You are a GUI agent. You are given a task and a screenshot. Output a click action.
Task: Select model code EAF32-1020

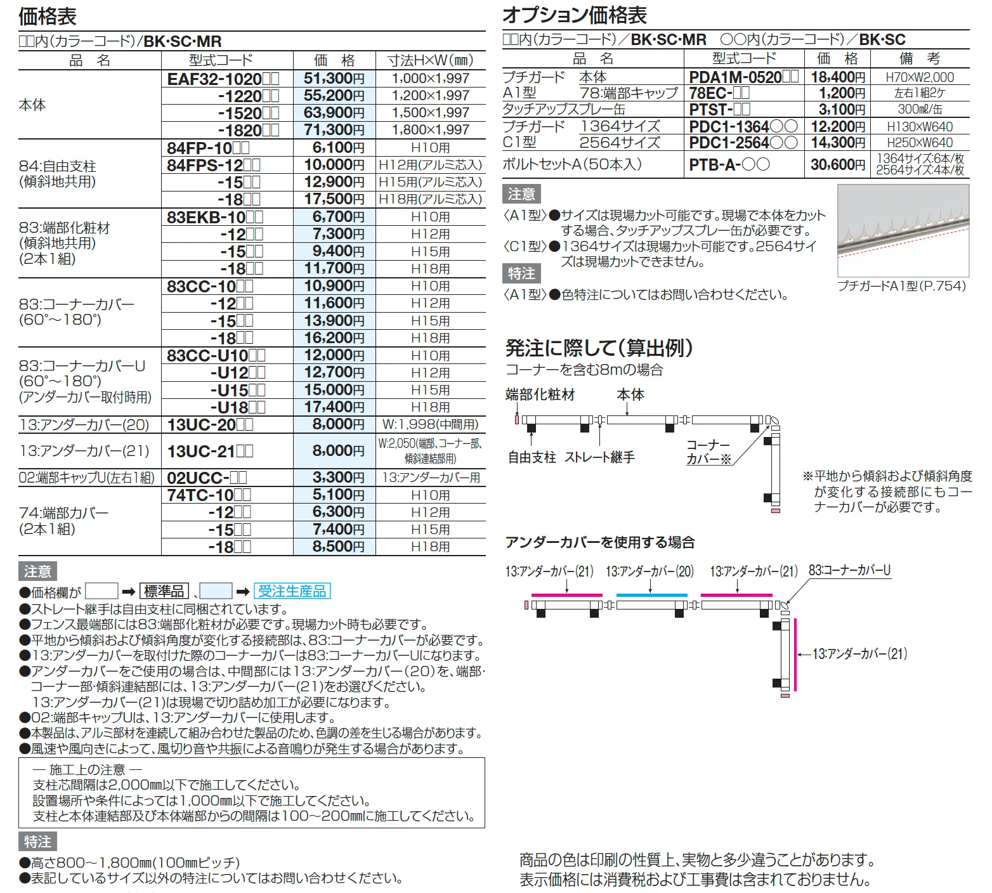(223, 79)
